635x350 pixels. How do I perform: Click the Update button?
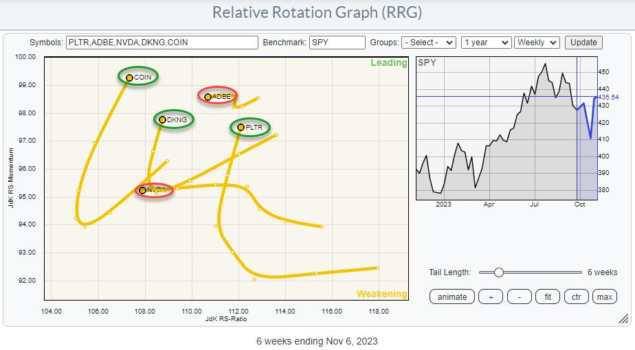point(583,43)
